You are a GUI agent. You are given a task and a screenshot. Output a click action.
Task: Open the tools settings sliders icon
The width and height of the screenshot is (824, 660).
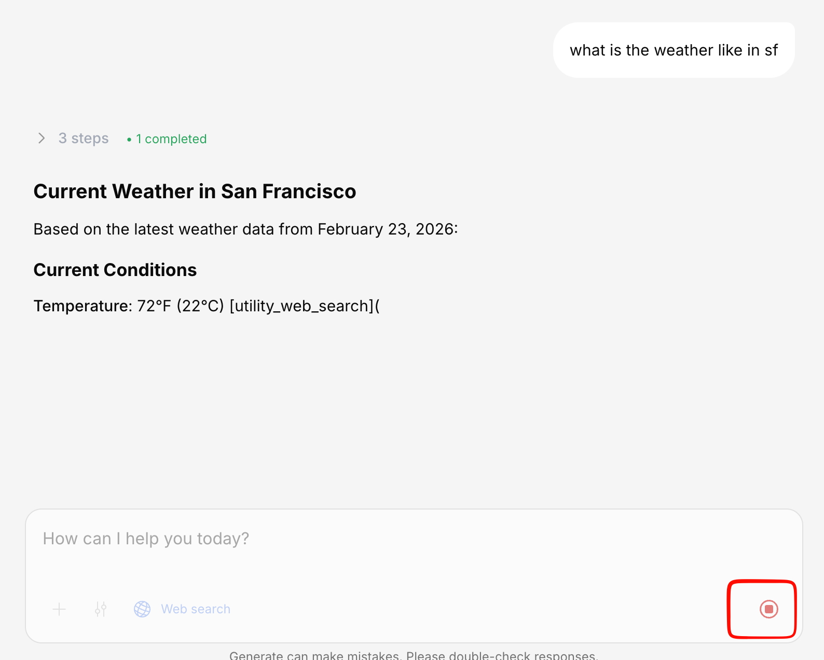101,609
